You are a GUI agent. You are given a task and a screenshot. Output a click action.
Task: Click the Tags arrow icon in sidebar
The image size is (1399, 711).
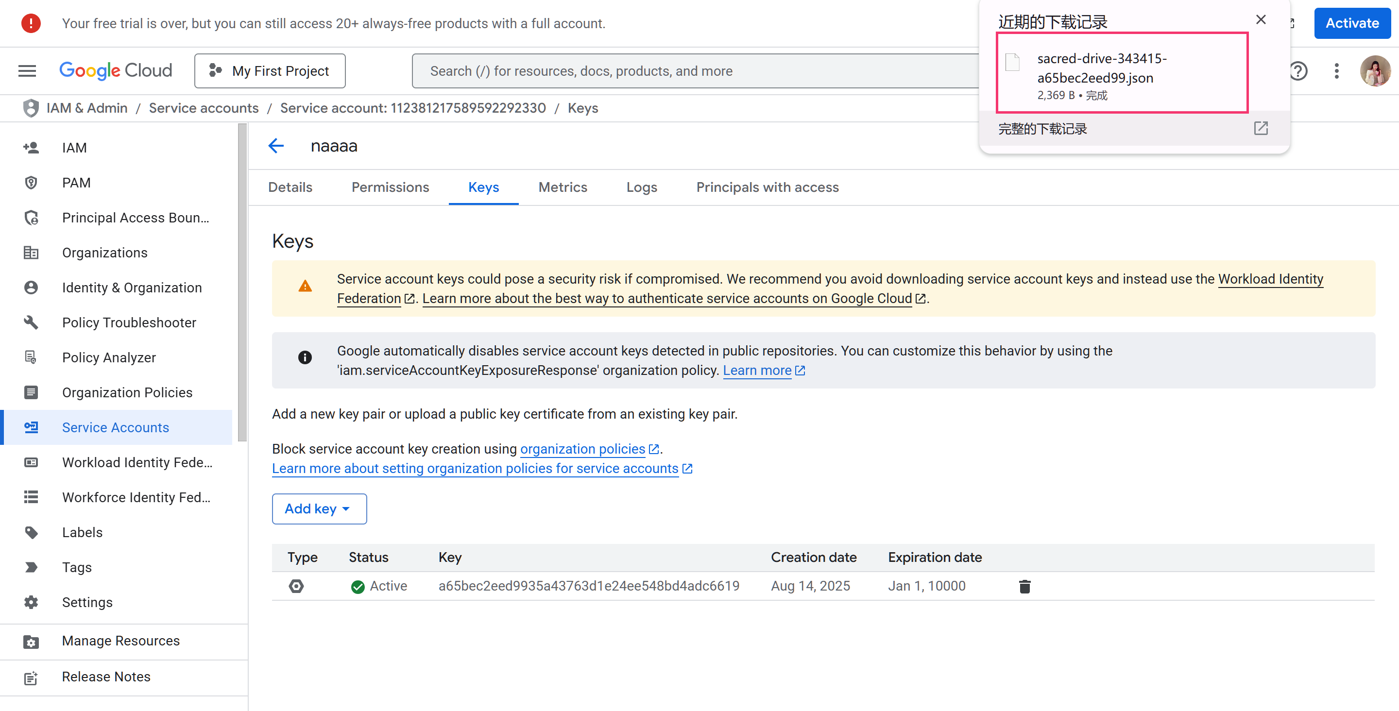[x=31, y=567]
